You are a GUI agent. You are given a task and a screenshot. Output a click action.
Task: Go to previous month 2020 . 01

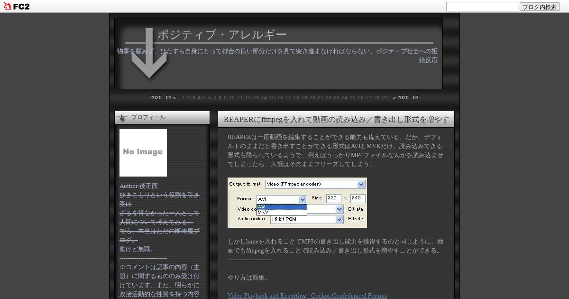tap(163, 98)
